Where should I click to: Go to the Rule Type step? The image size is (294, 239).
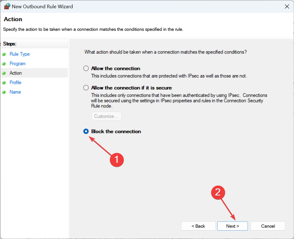coord(19,54)
